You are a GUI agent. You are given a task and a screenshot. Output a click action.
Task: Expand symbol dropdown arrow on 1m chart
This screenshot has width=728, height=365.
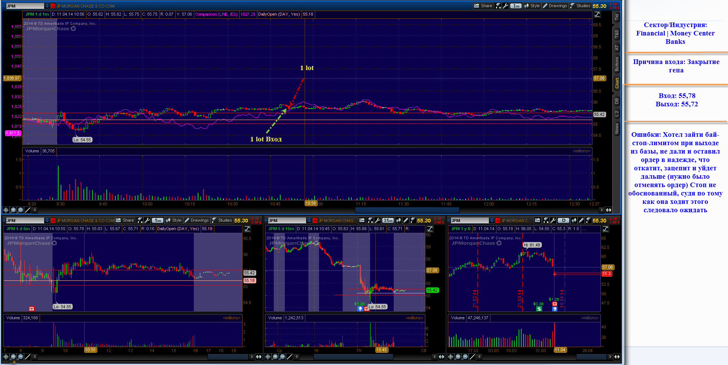click(x=47, y=6)
